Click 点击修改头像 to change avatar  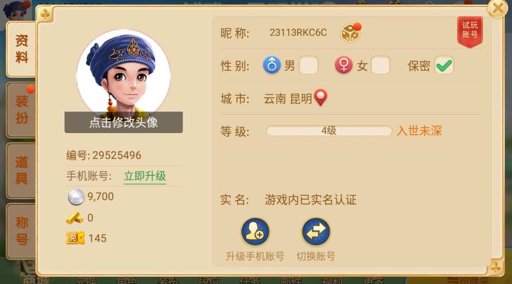[x=124, y=122]
